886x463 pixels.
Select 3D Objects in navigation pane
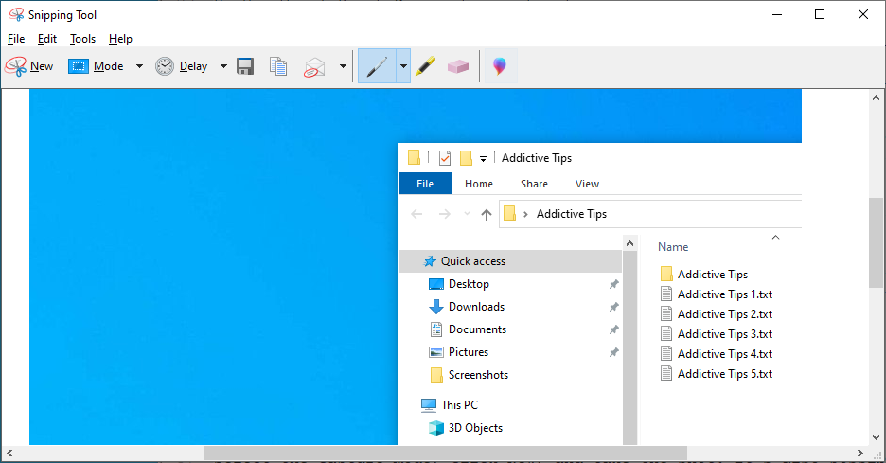click(x=475, y=428)
